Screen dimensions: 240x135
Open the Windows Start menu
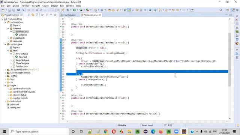4,132
